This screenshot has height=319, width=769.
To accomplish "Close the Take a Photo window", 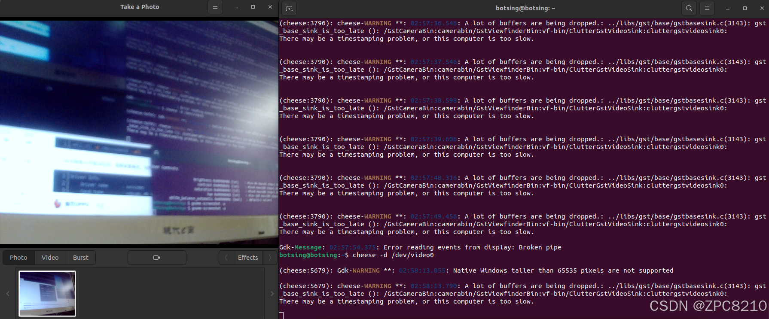I will tap(270, 7).
